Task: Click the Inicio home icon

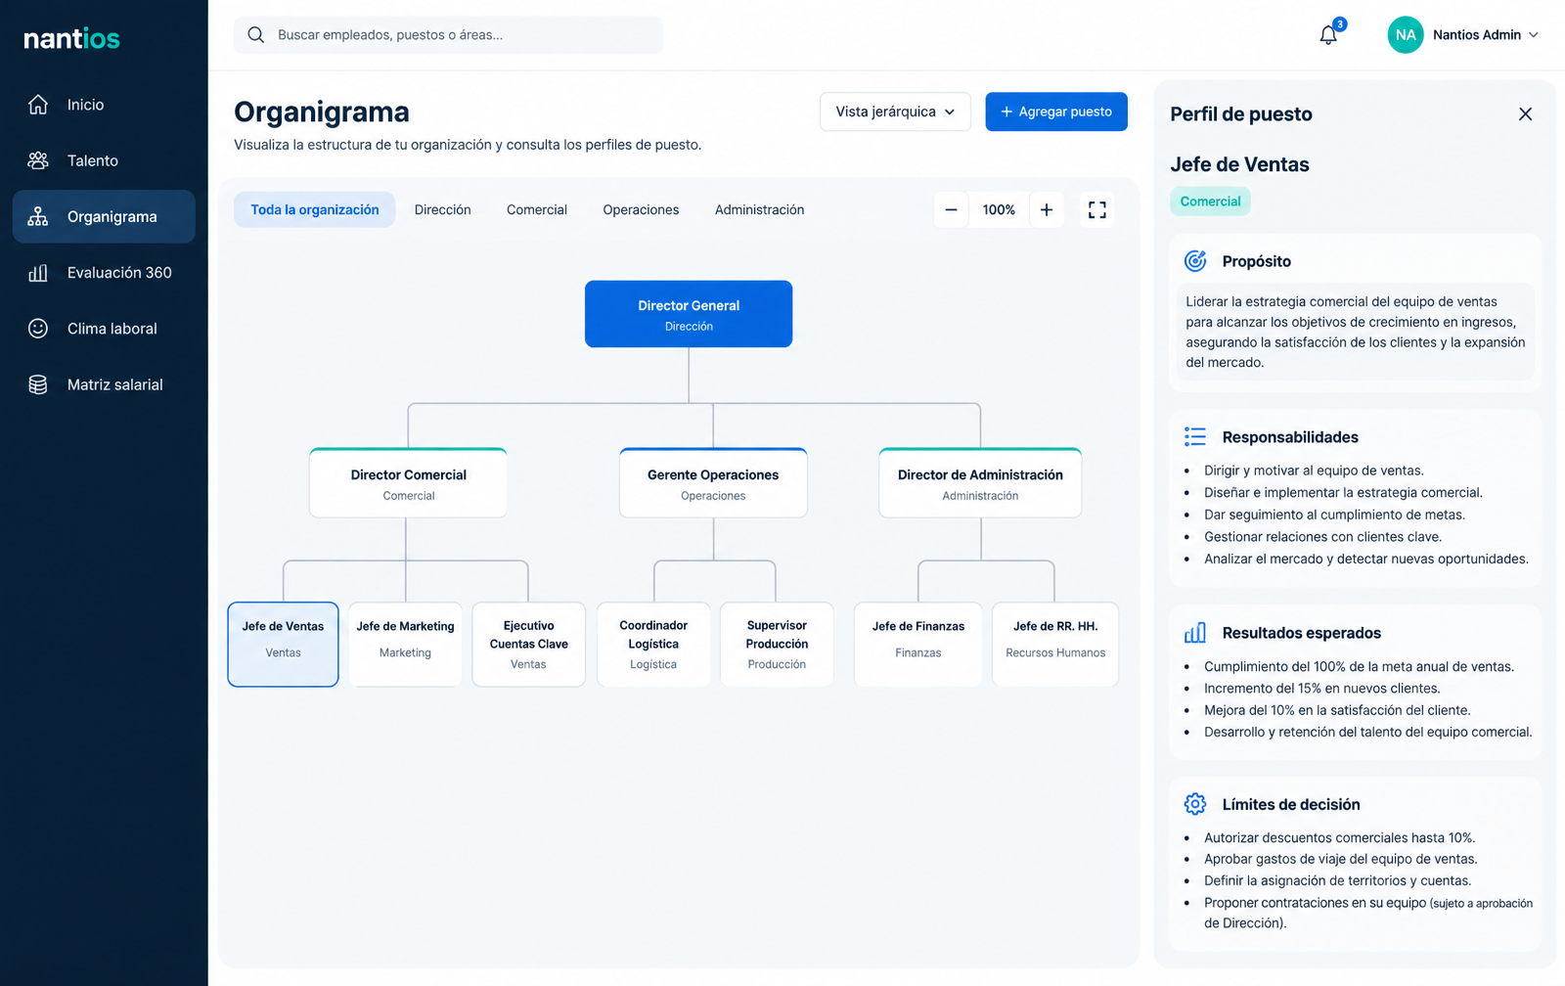Action: [x=38, y=105]
